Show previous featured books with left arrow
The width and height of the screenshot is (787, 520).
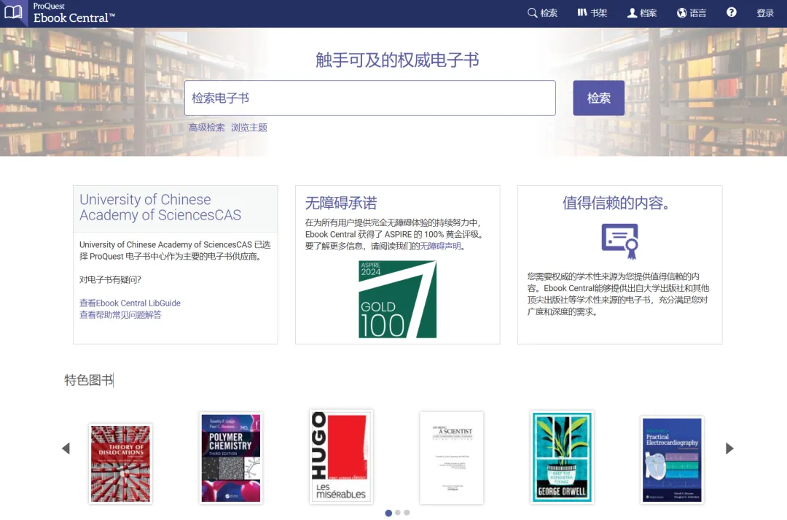click(66, 448)
